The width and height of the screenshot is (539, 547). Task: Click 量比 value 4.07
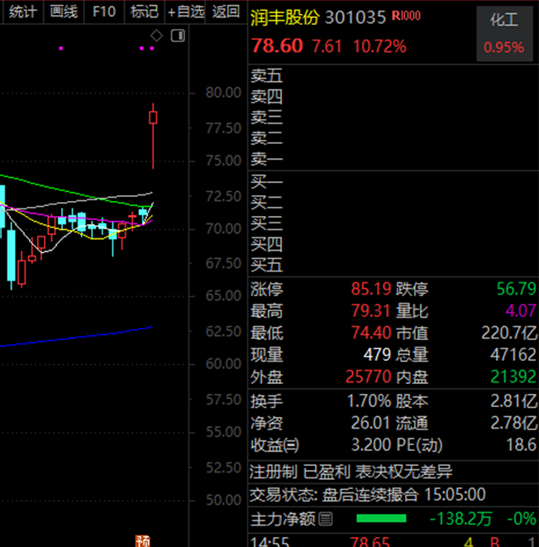pos(521,311)
